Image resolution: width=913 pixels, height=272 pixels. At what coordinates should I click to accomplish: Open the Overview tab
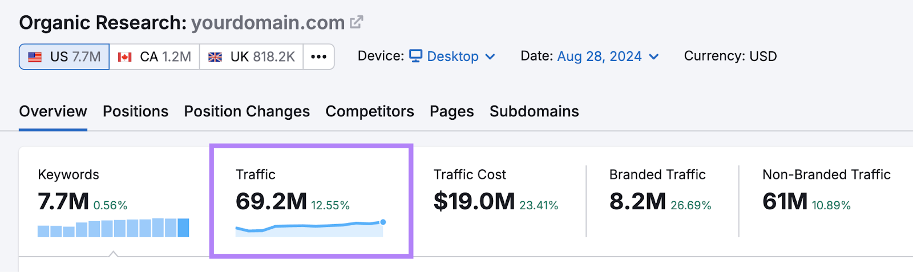point(53,111)
